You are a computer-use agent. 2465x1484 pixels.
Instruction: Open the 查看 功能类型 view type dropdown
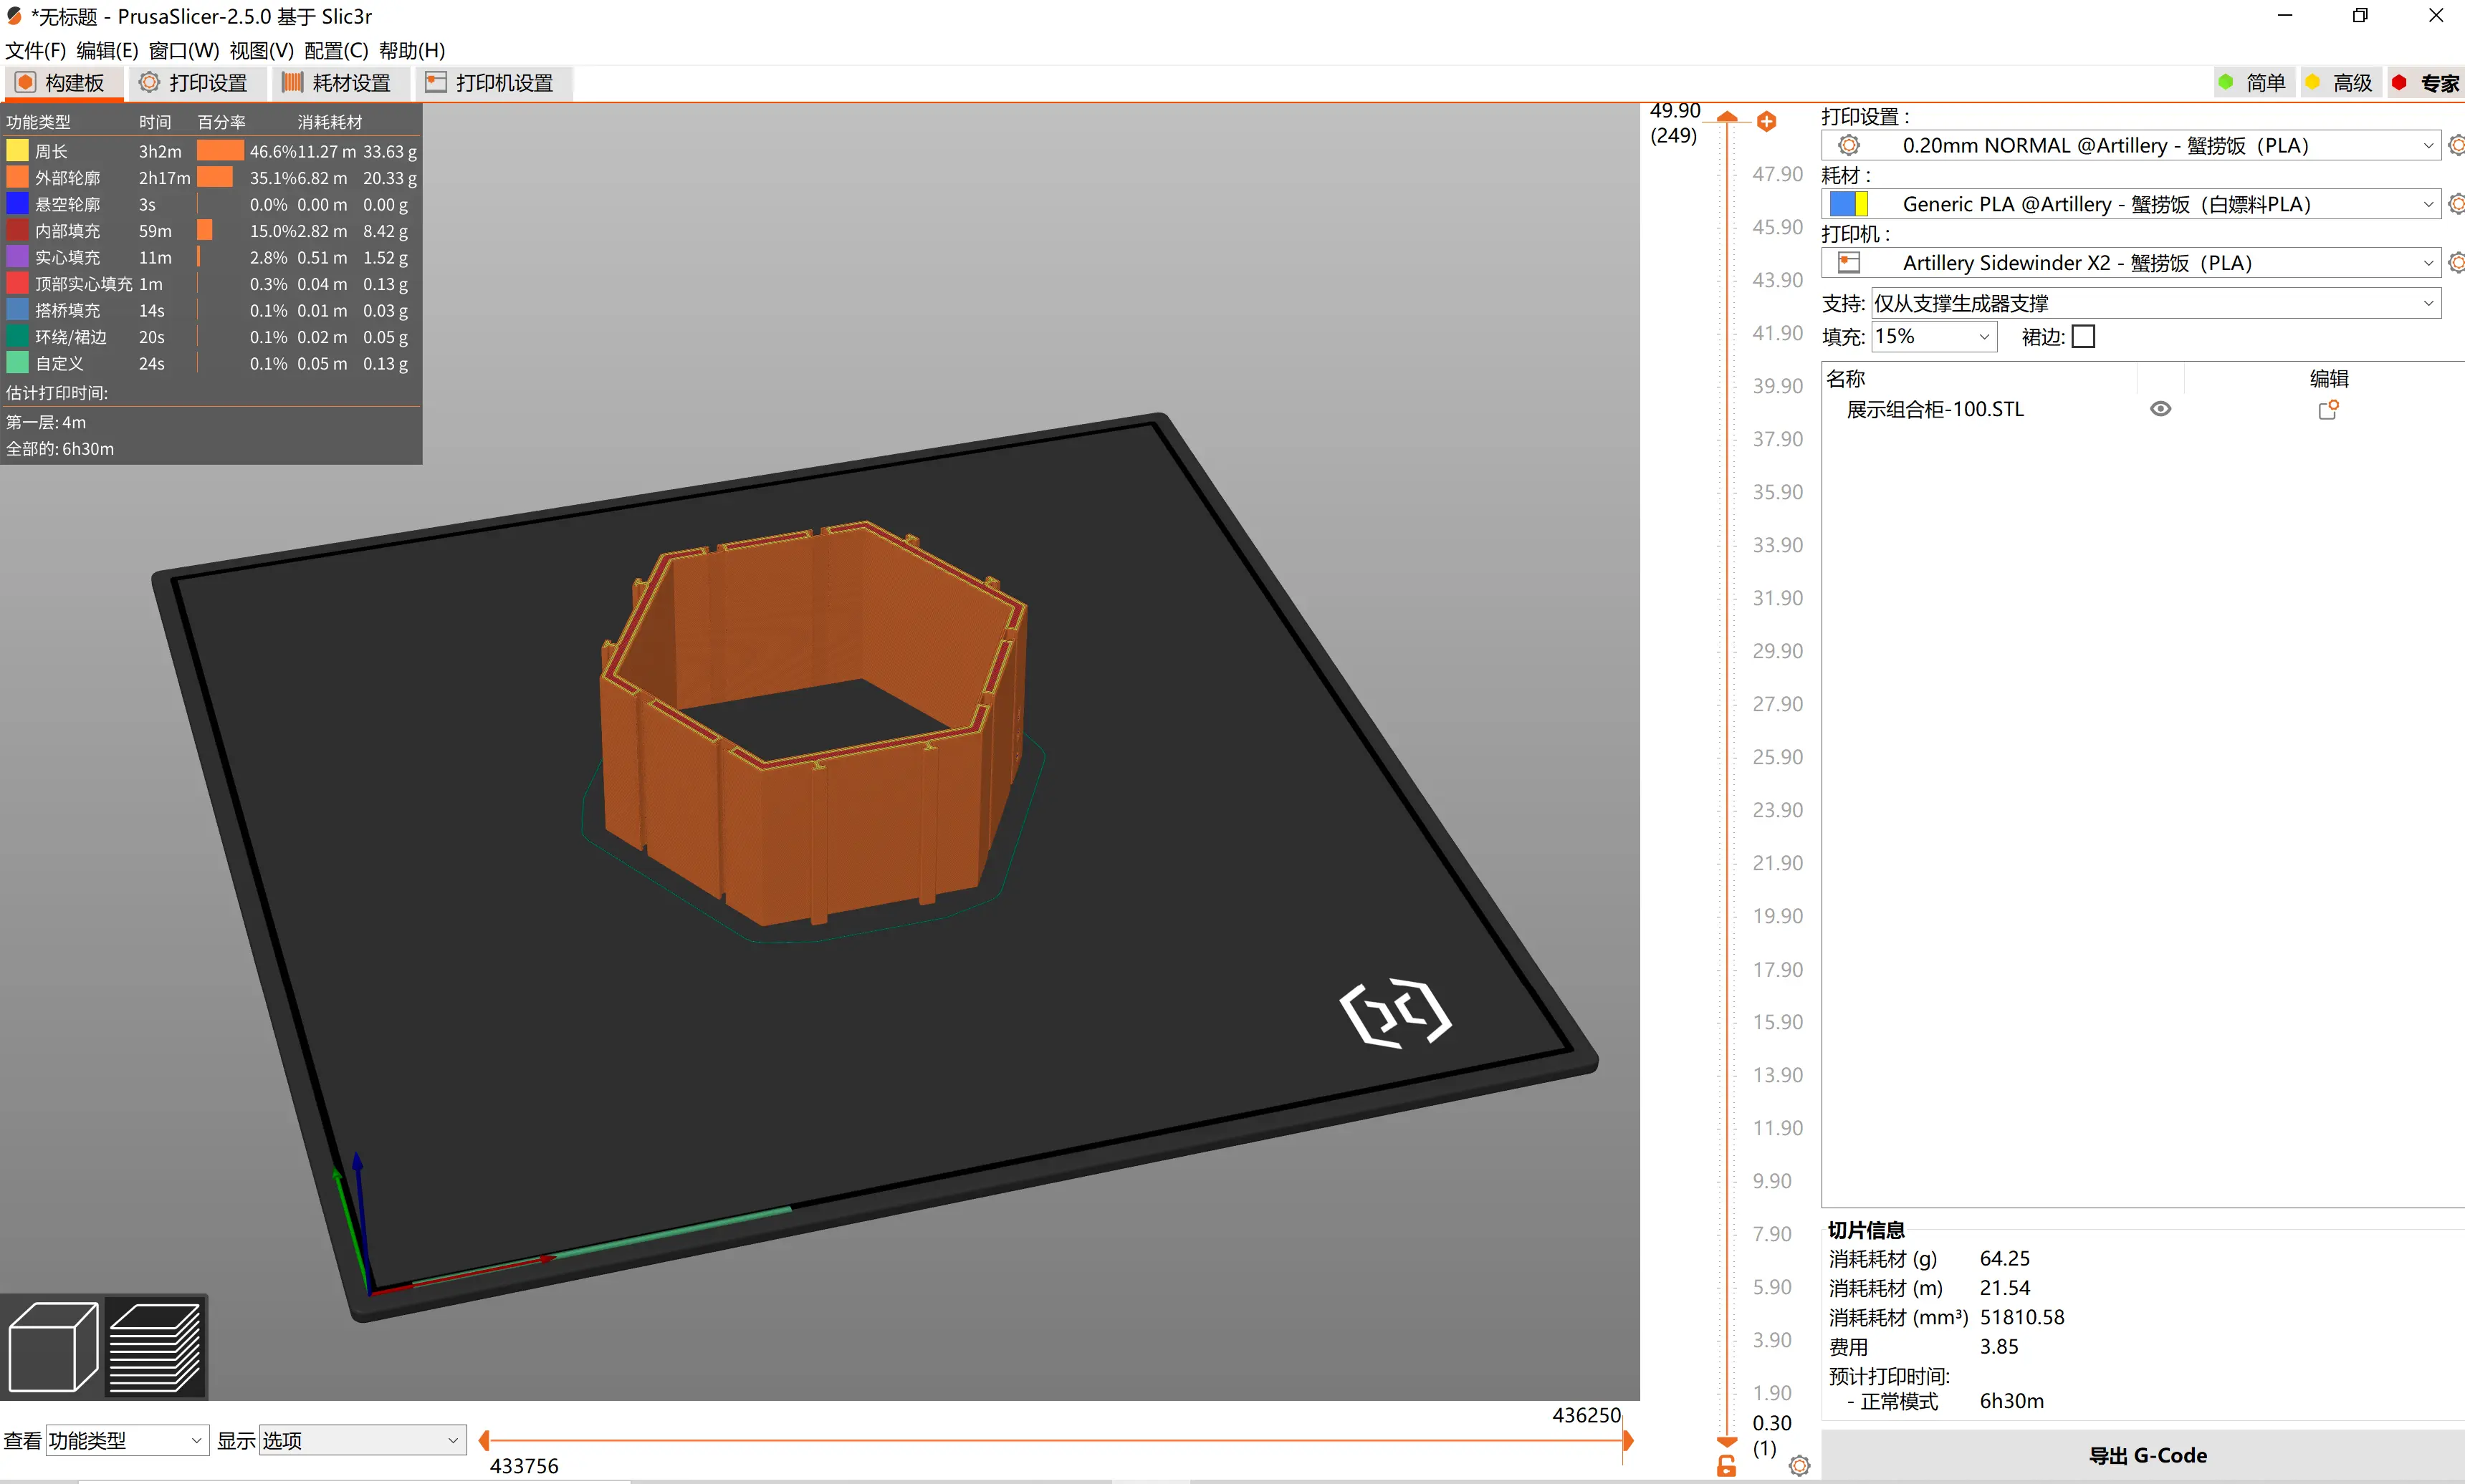point(127,1441)
